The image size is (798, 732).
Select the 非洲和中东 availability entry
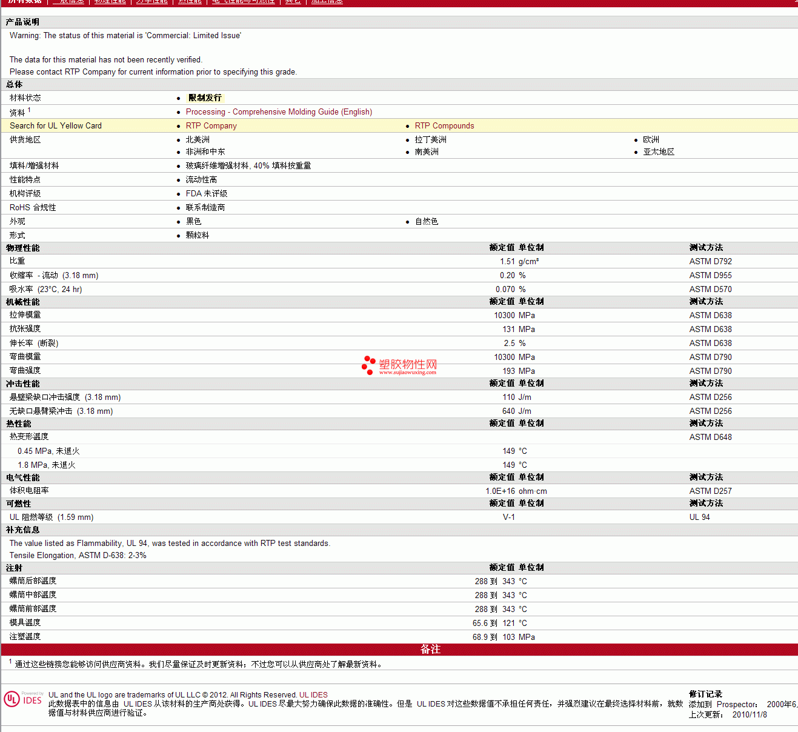(x=205, y=151)
